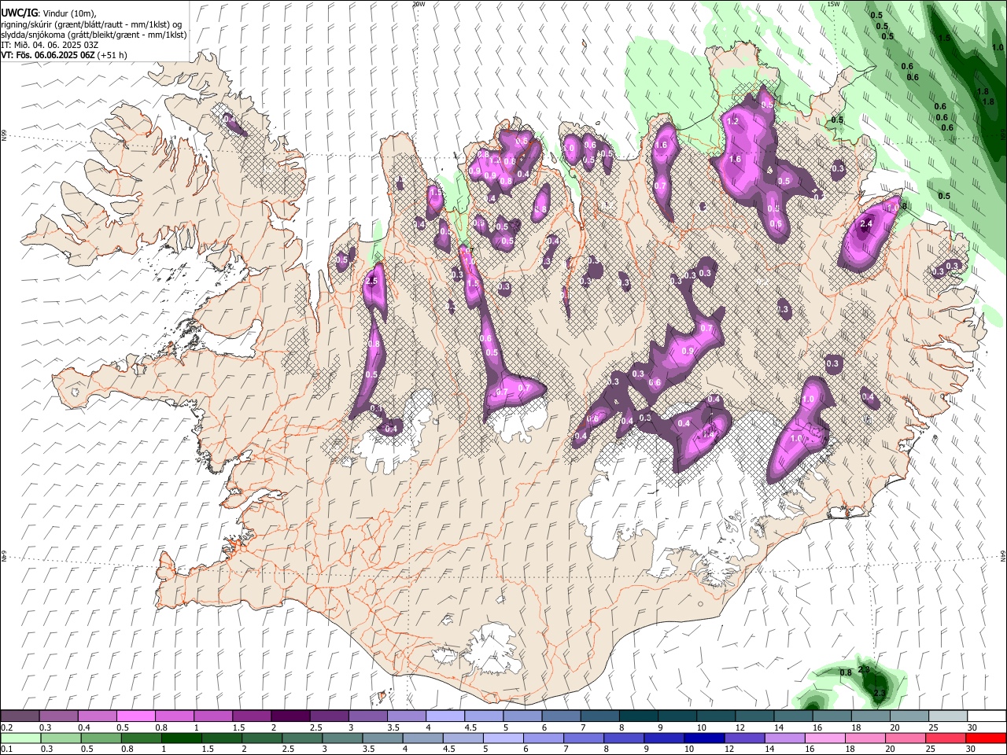Select the deep navy 10–12 rain legend swatch
Screen dimensions: 1007x755
pyautogui.click(x=703, y=738)
